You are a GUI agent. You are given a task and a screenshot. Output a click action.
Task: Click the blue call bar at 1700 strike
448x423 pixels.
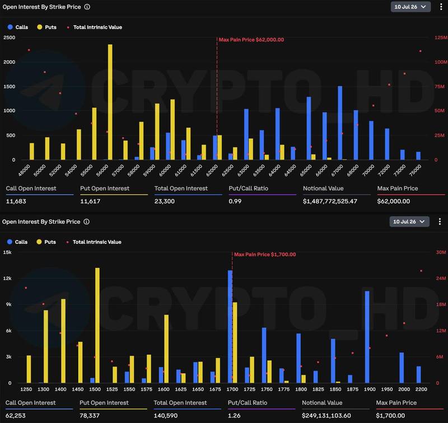[x=230, y=327]
